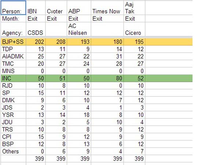The image size is (220, 165).
Task: Select the 'Person:' header cell
Action: (x=13, y=11)
